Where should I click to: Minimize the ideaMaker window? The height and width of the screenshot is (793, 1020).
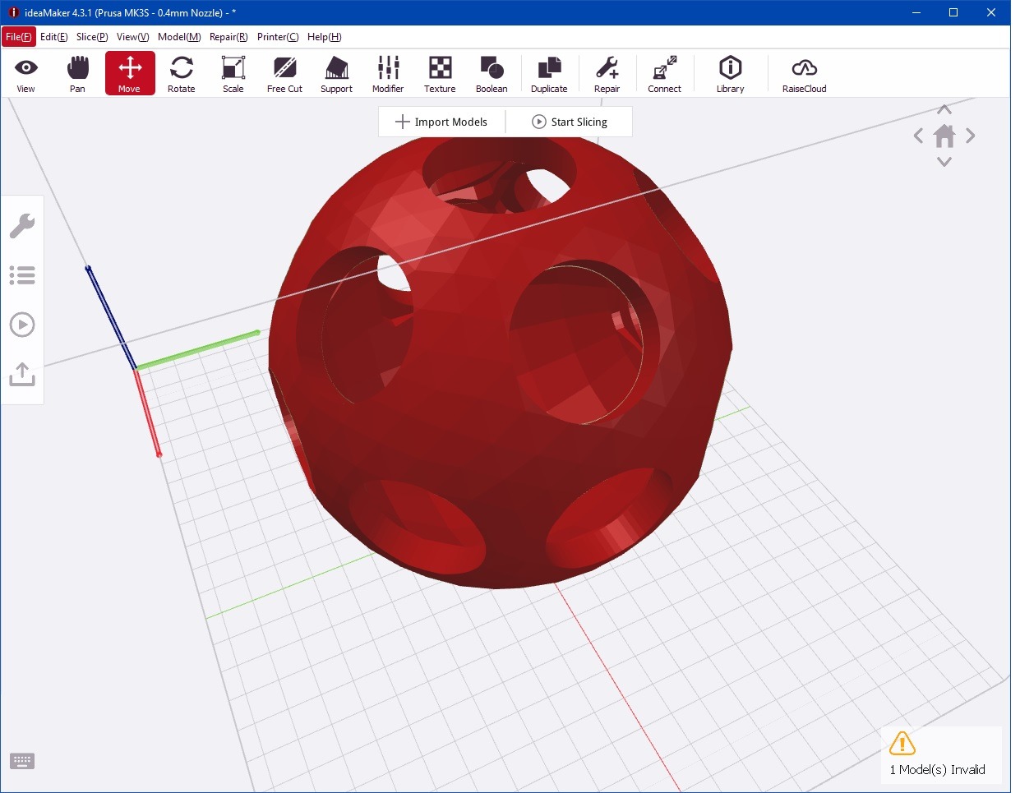(x=916, y=12)
